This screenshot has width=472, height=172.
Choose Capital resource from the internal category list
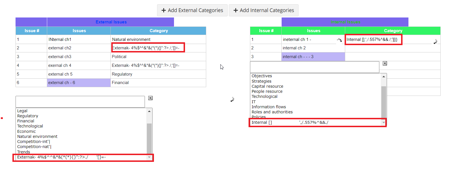[267, 86]
